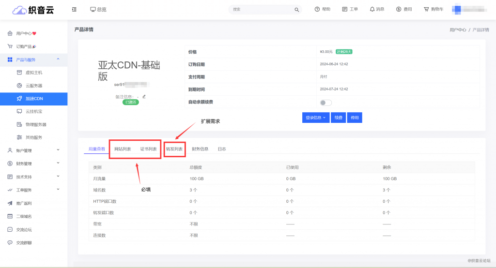Image resolution: width=496 pixels, height=268 pixels.
Task: Click the 停用 disable button
Action: pos(355,118)
